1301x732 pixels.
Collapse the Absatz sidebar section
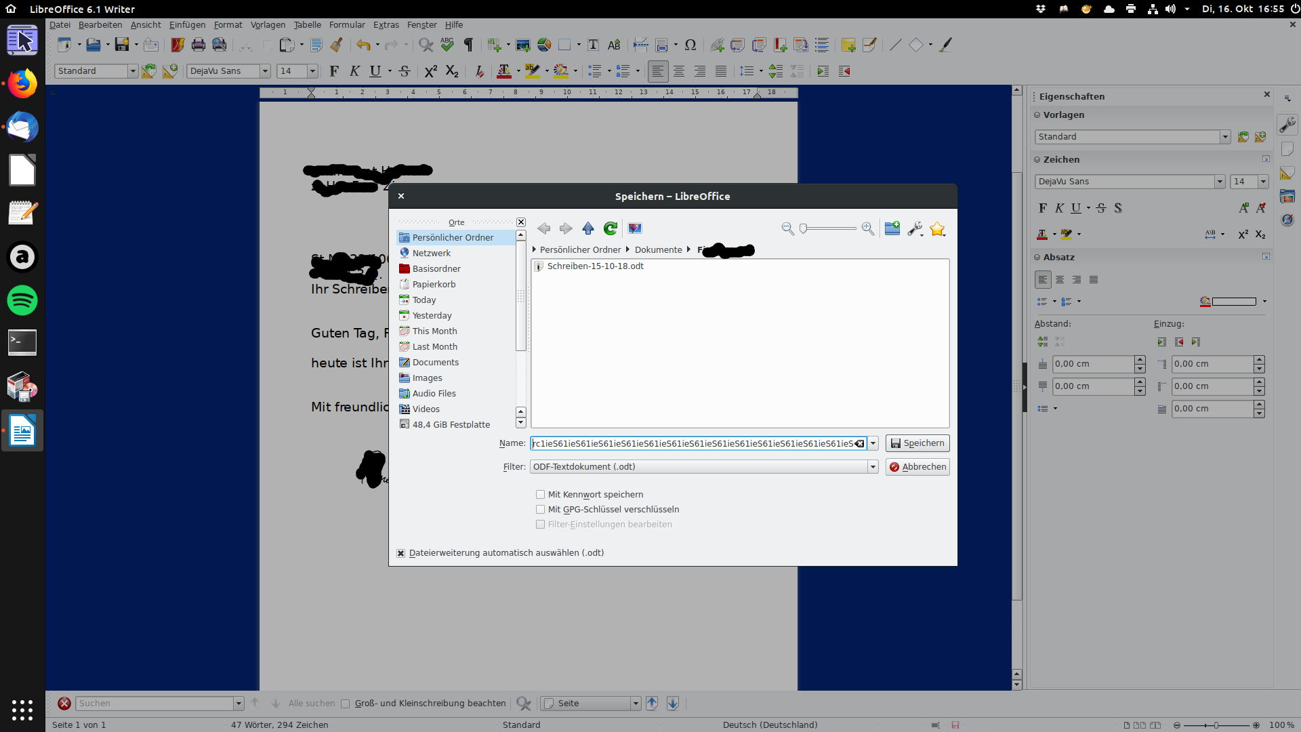click(1037, 258)
